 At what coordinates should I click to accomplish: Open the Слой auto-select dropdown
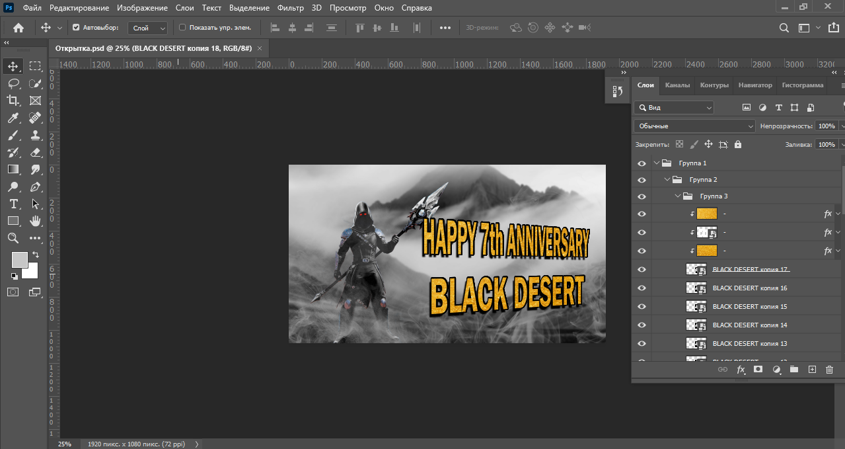pyautogui.click(x=149, y=28)
